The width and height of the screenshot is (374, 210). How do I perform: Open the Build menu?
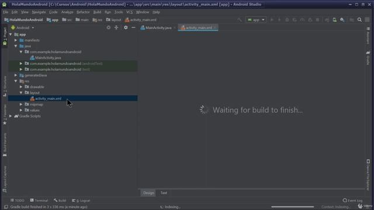(97, 12)
